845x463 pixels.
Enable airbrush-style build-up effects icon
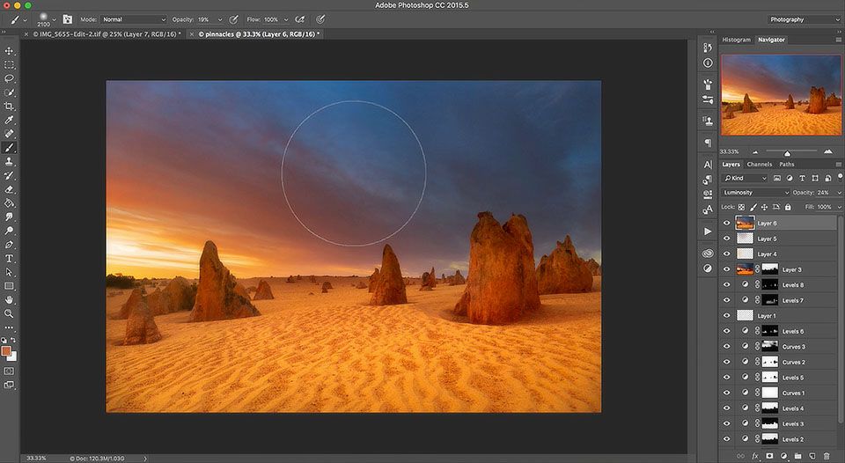pyautogui.click(x=300, y=18)
